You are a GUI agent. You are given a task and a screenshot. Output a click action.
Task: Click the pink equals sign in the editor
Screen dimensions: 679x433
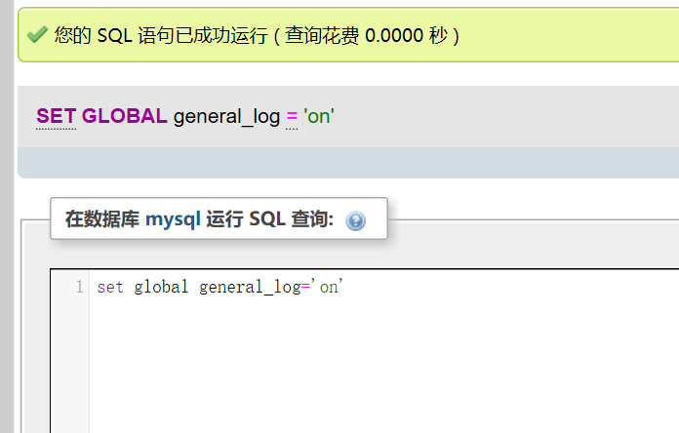tap(305, 287)
